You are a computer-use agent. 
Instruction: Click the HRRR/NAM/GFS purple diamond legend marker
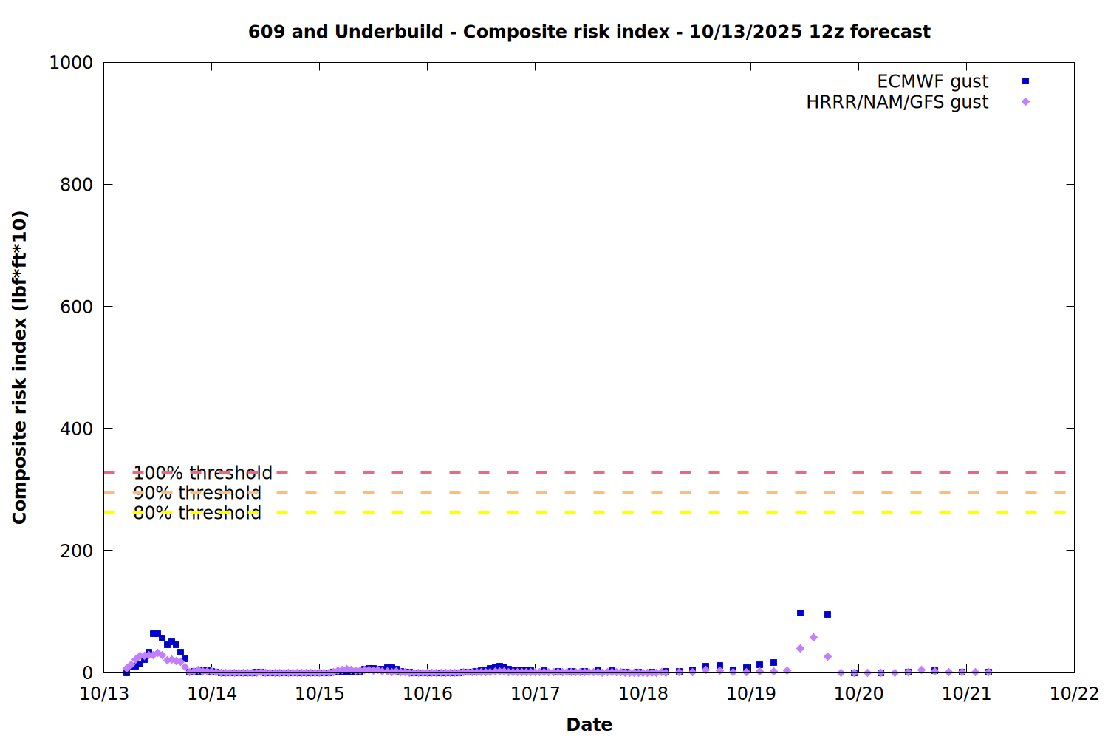tap(1025, 102)
